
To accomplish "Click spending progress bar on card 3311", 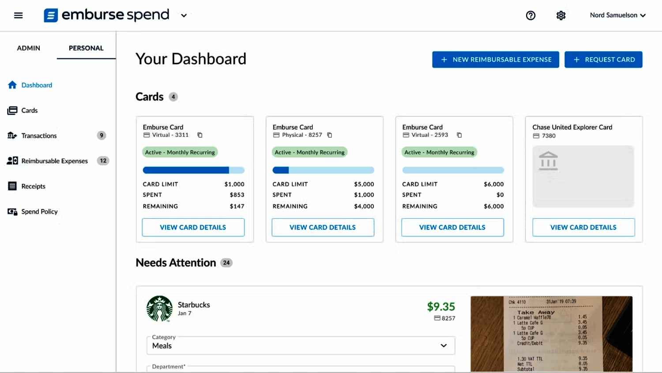I will click(193, 170).
